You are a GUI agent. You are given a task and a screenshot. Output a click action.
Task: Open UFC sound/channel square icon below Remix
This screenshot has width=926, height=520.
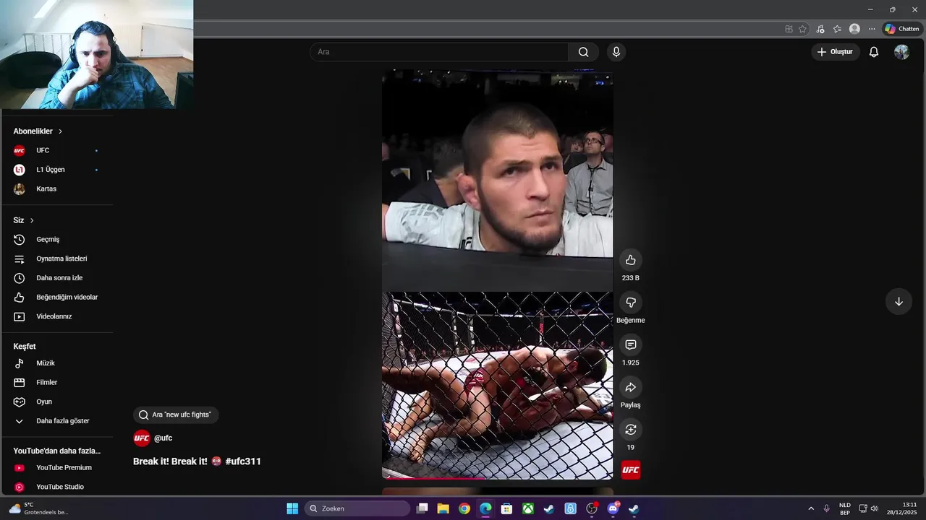tap(631, 470)
